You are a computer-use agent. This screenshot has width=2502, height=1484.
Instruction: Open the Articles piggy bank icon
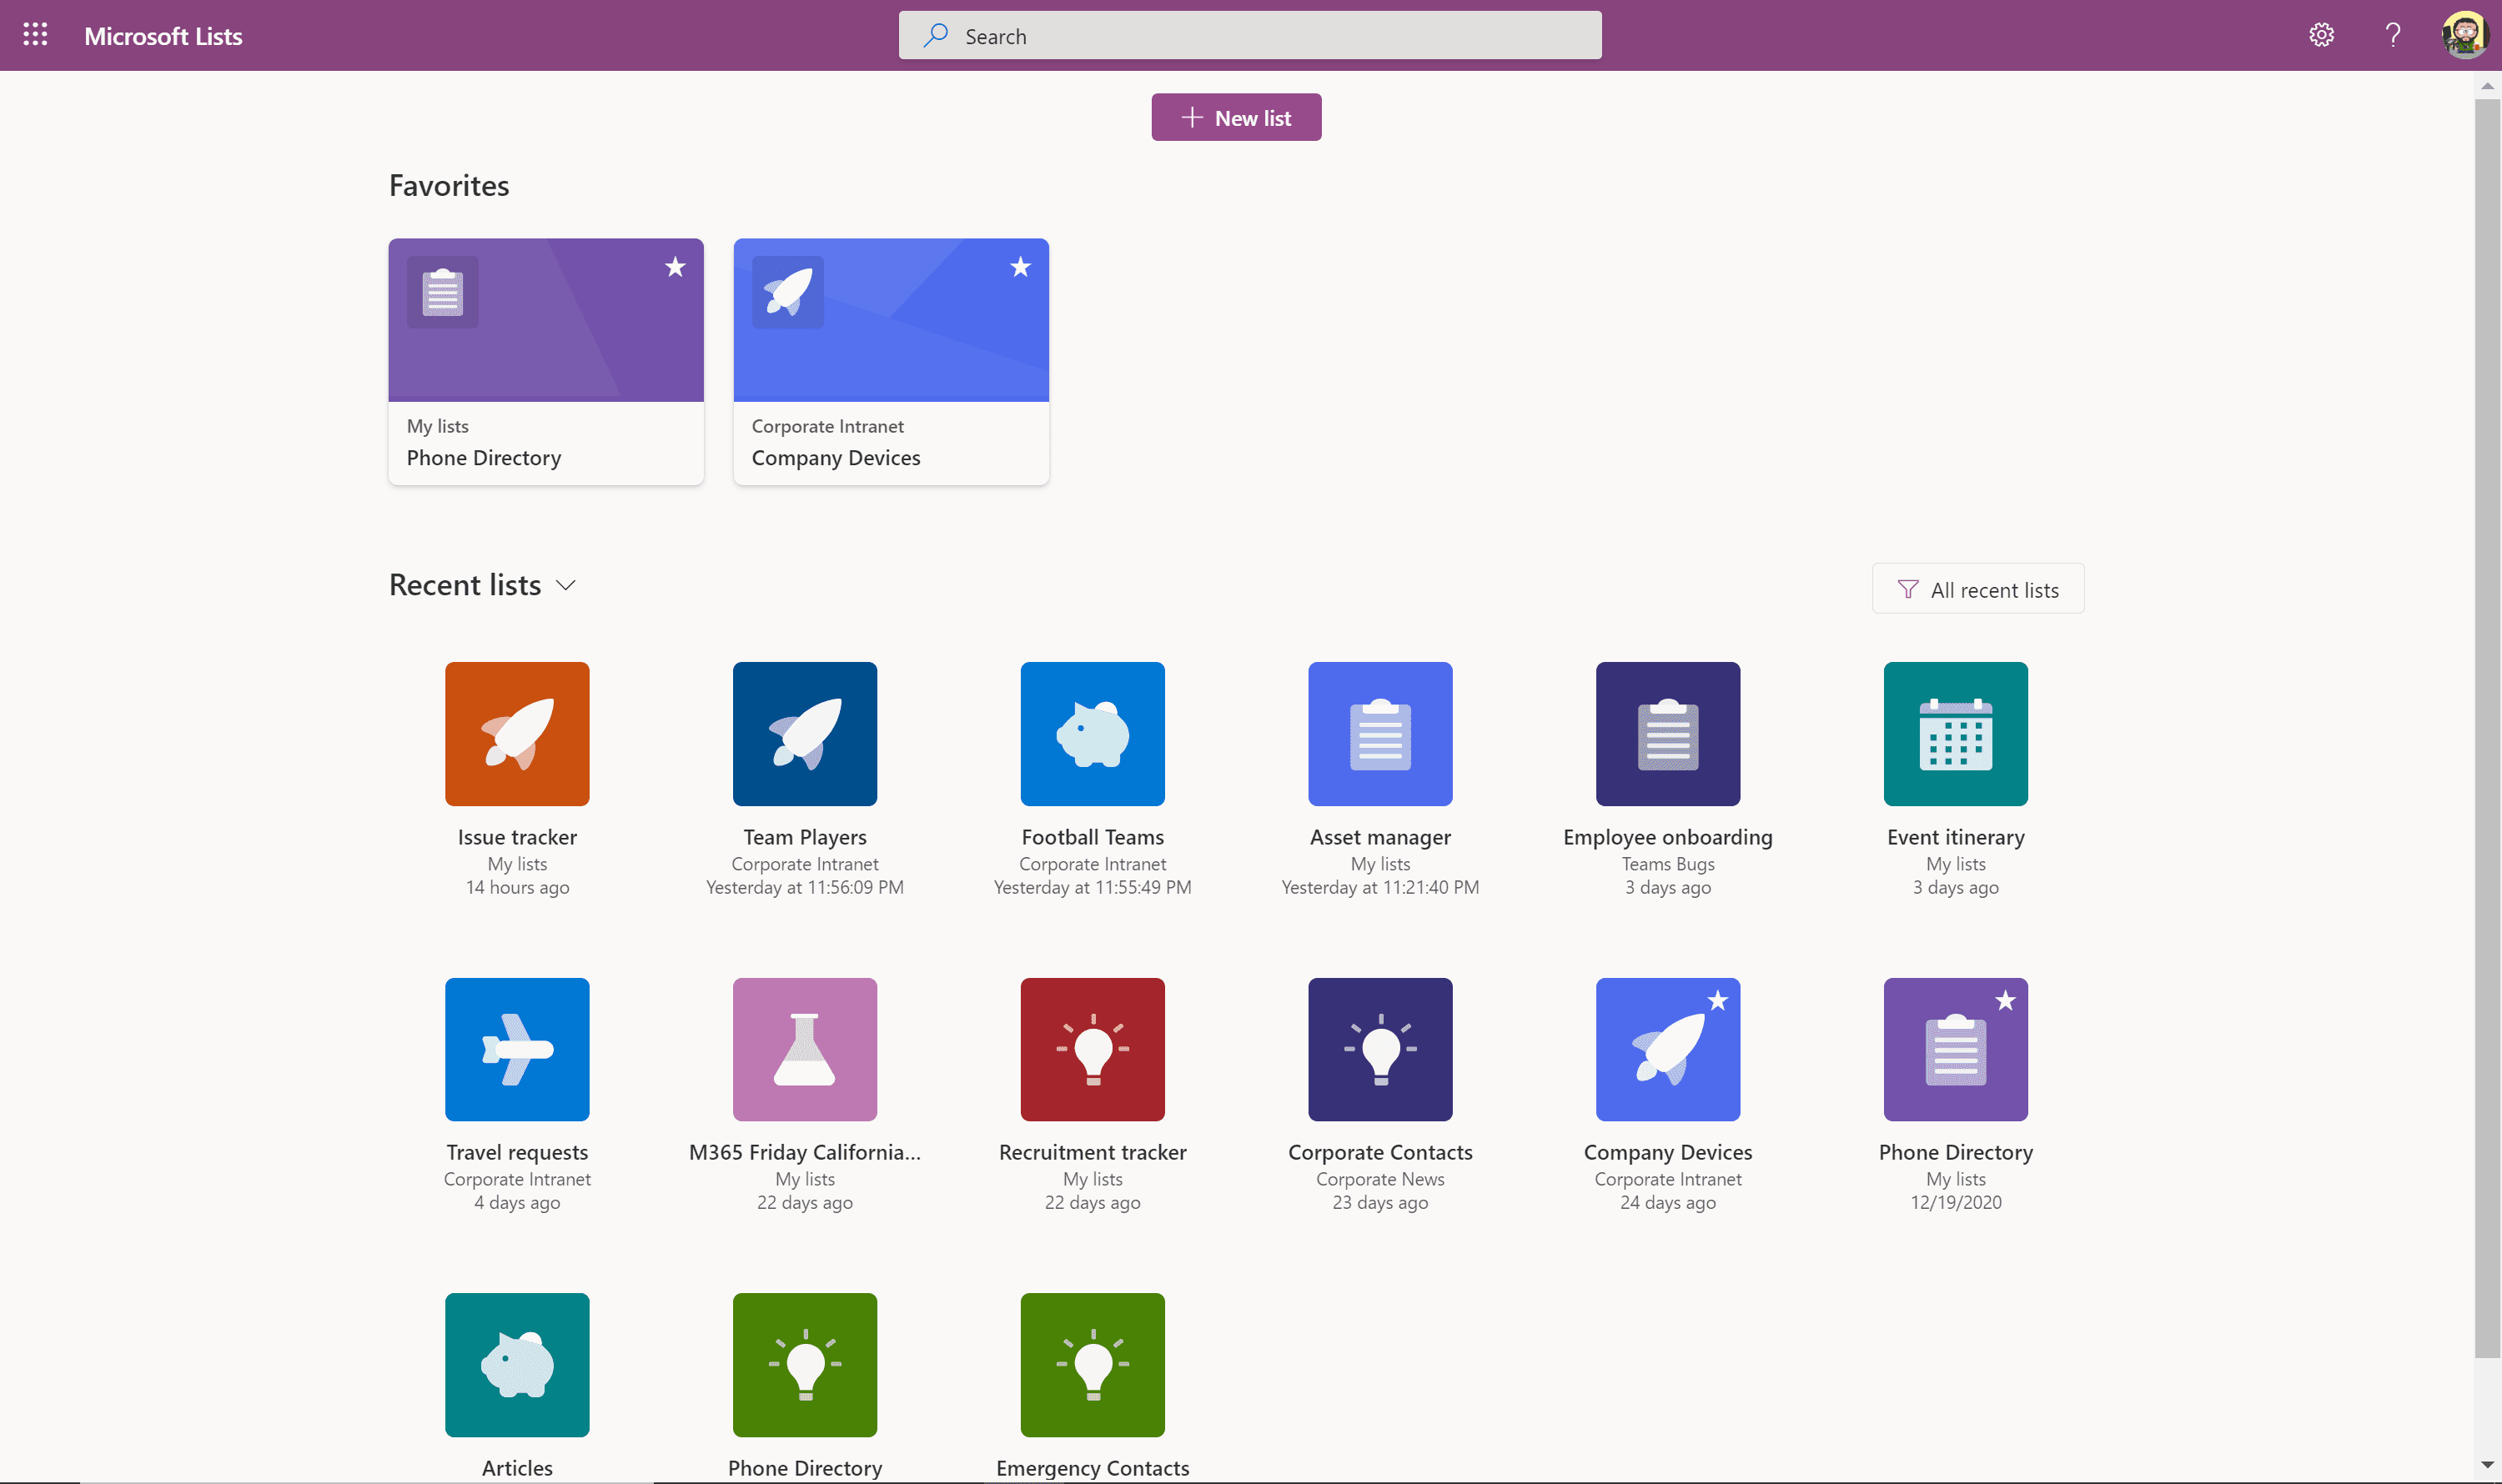pyautogui.click(x=517, y=1365)
